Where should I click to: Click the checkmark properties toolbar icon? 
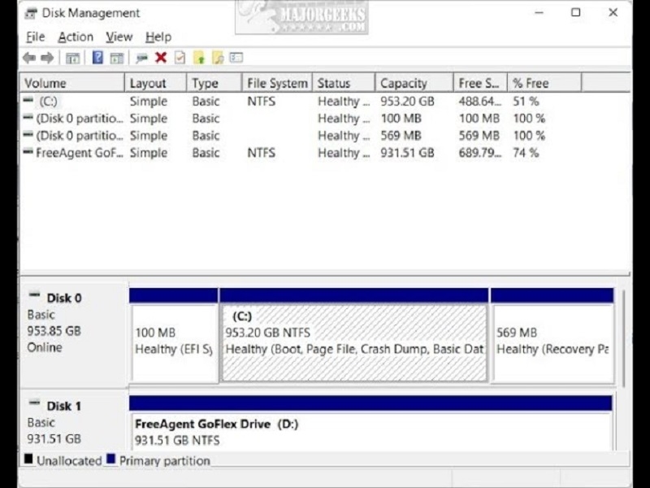(x=180, y=58)
